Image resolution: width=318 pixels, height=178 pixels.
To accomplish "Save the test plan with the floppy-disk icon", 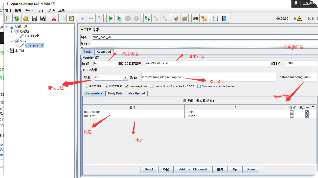I will coord(34,18).
